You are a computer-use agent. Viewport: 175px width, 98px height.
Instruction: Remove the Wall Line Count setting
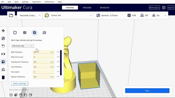58,57
